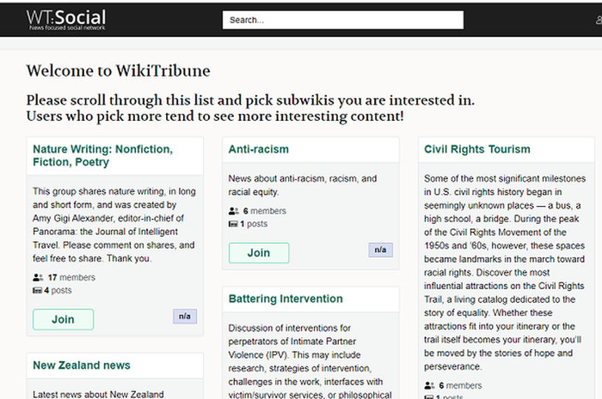Click n/a badge in Anti-racism card

380,250
